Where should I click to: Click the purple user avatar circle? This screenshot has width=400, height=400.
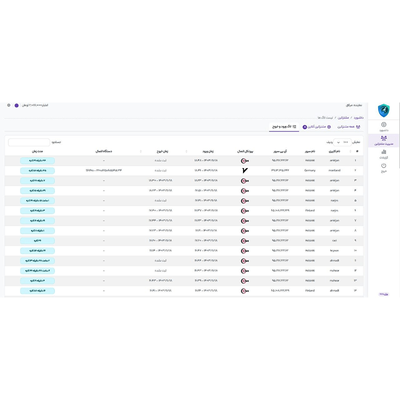click(16, 105)
